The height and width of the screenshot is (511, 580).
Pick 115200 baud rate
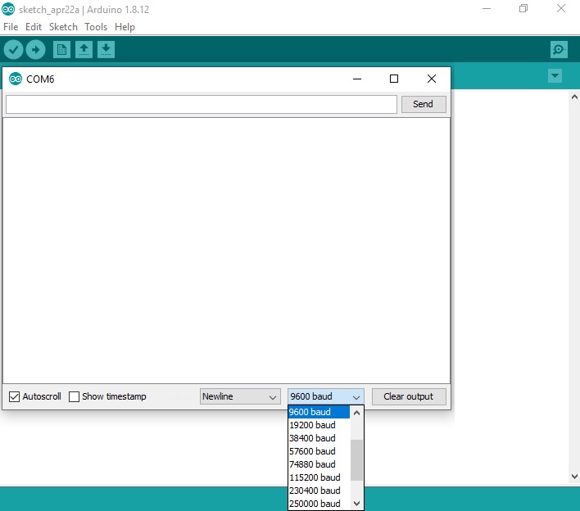[x=319, y=477]
